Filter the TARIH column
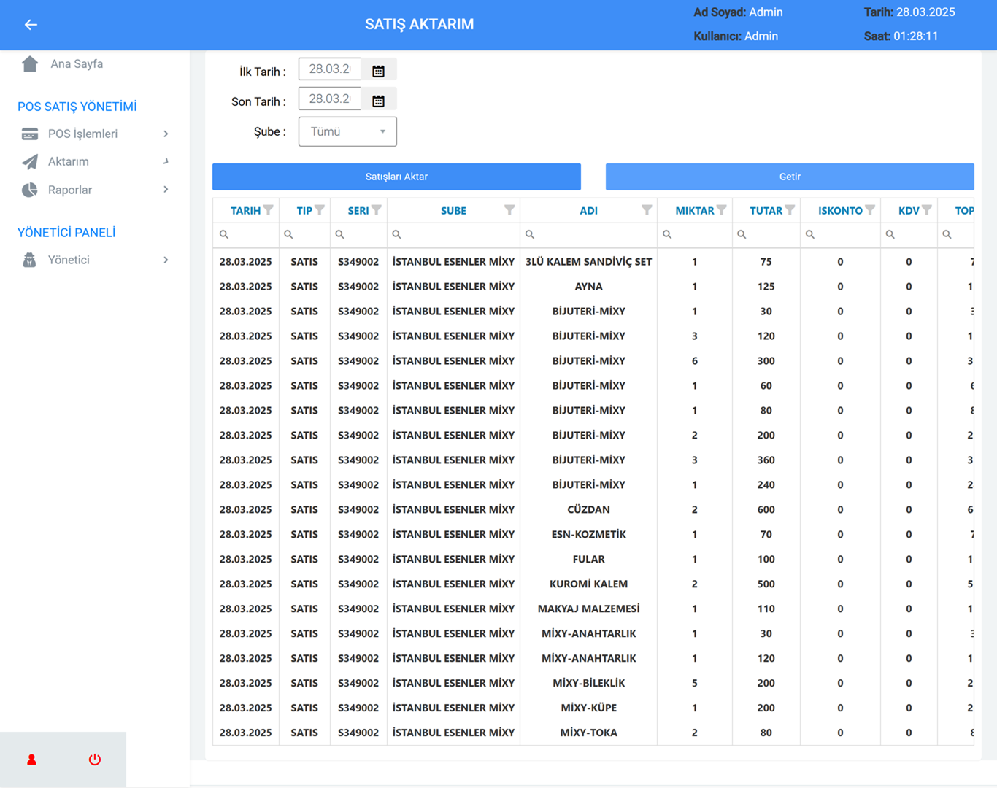997x788 pixels. (269, 210)
